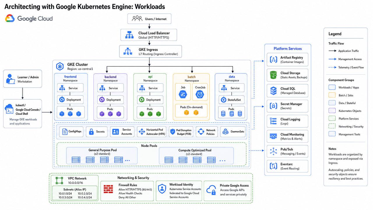Image resolution: width=373 pixels, height=210 pixels.
Task: Click the Pod Disruption Budget shield icon
Action: pos(173,132)
